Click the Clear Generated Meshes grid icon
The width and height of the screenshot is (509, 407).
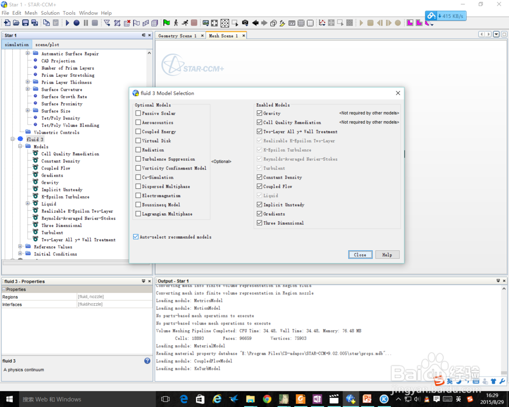tap(127, 23)
